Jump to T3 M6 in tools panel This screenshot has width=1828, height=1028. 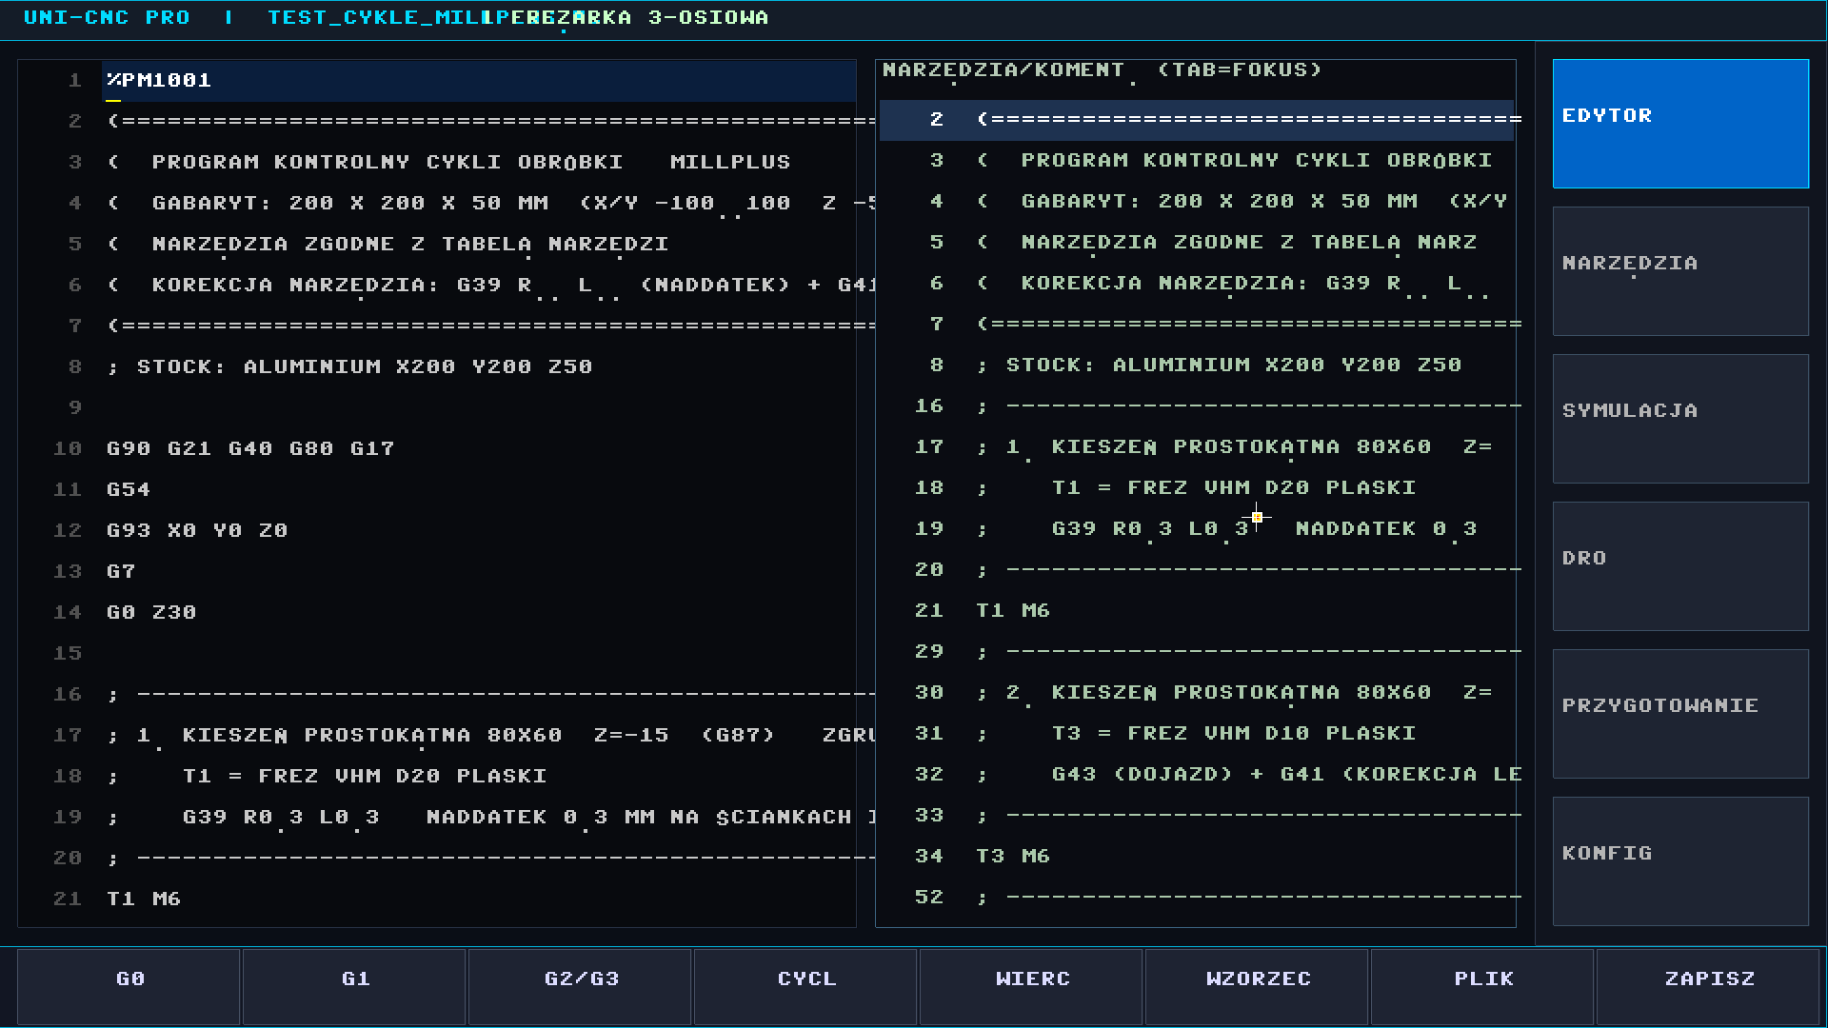[1197, 856]
